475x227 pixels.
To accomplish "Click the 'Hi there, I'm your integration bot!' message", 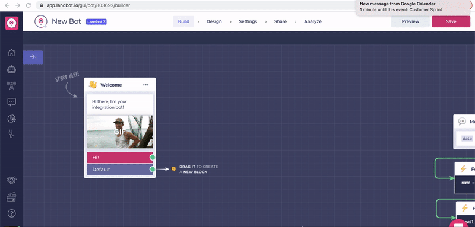I will pyautogui.click(x=120, y=104).
